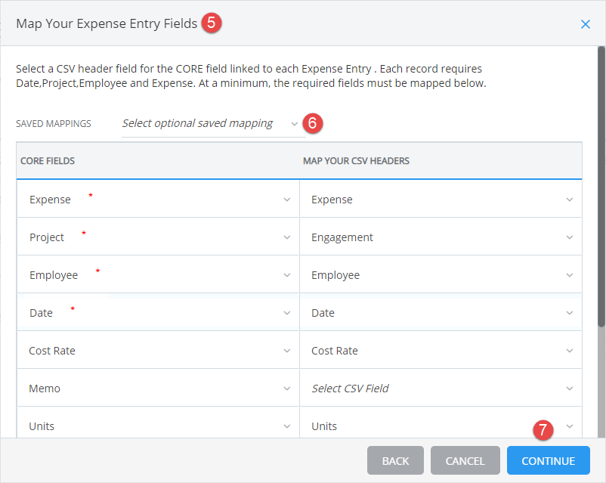Change CSV header mapped to Date
This screenshot has width=606, height=483.
441,313
